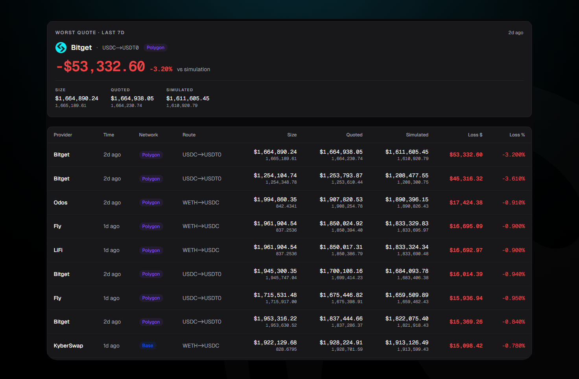Click the -3.610% loss percentage
The width and height of the screenshot is (579, 379).
tap(514, 178)
